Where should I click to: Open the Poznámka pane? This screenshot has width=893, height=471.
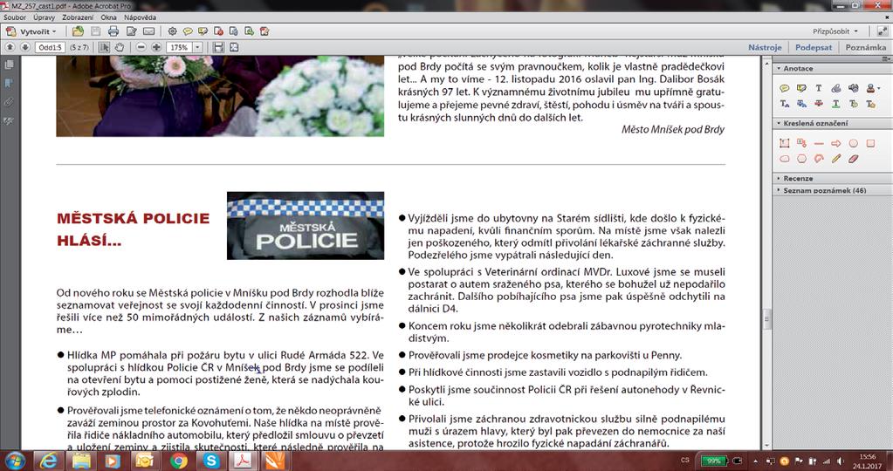click(866, 47)
